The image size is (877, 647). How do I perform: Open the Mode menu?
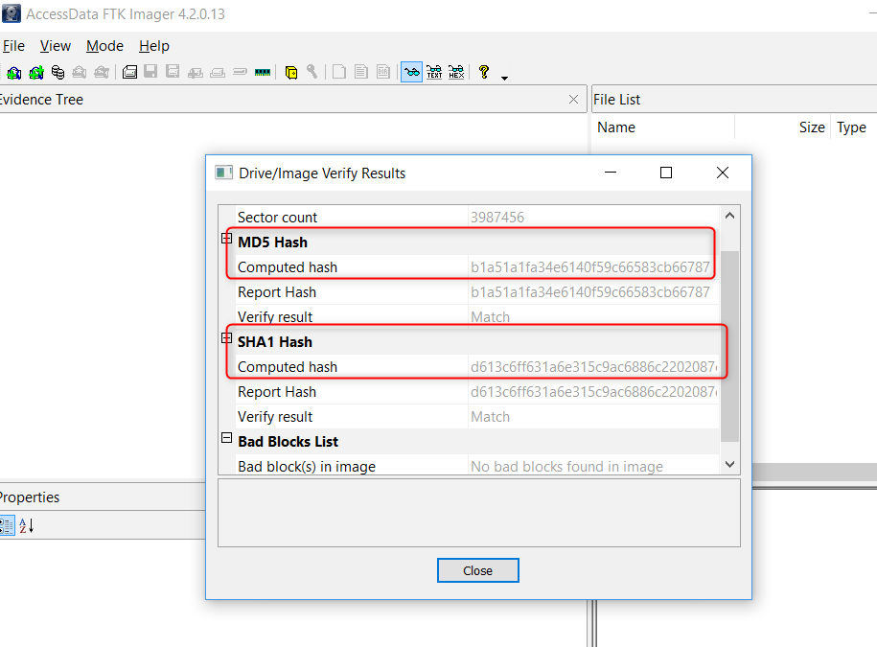tap(104, 46)
